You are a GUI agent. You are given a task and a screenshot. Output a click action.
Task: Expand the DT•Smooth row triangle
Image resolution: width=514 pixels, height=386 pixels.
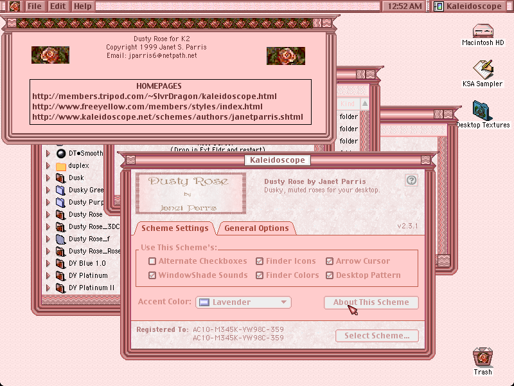[48, 153]
